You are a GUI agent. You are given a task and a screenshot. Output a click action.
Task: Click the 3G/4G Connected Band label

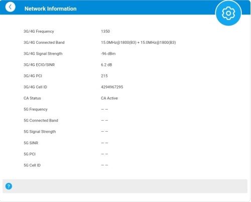tap(44, 42)
